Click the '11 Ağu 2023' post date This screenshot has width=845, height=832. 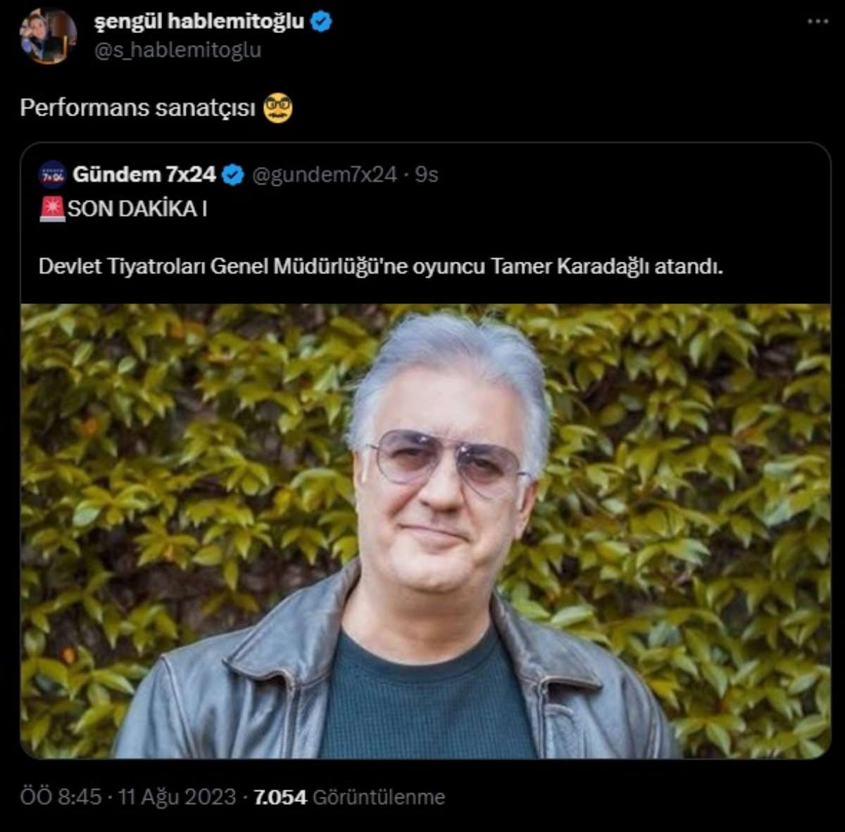177,797
